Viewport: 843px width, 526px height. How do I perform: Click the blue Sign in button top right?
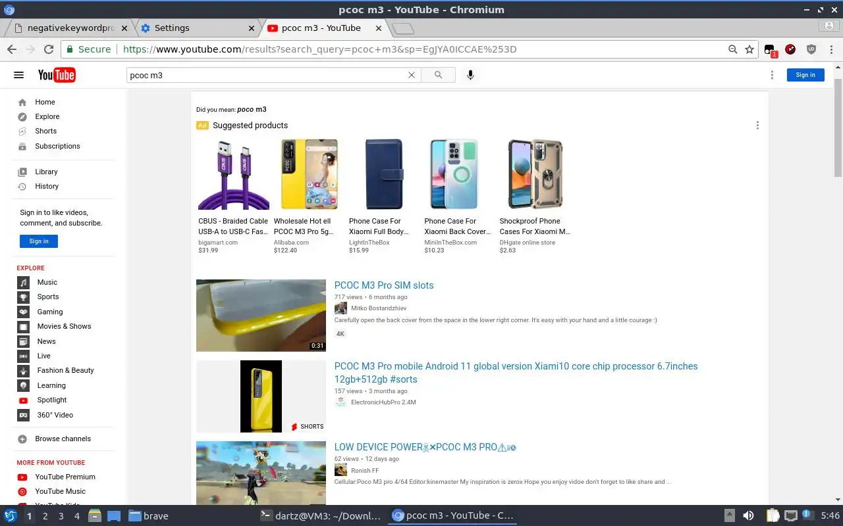click(805, 75)
